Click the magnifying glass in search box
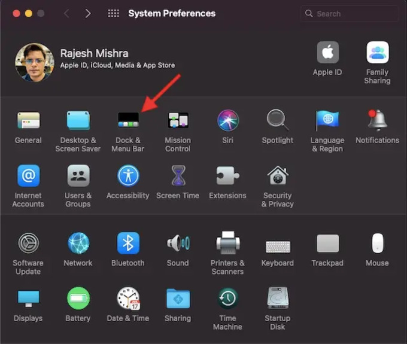The height and width of the screenshot is (344, 407). click(x=309, y=14)
